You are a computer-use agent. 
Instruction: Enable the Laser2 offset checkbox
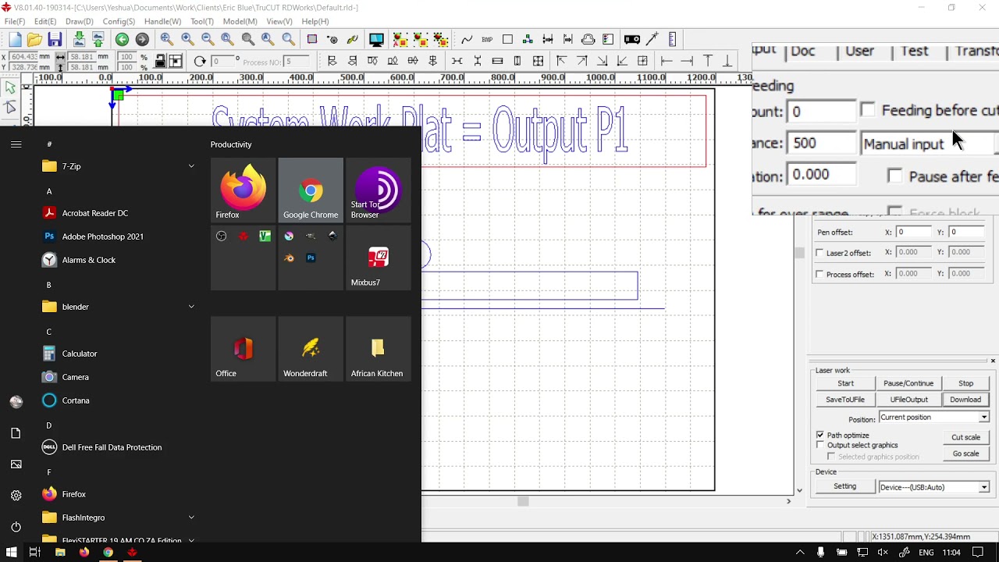tap(819, 253)
